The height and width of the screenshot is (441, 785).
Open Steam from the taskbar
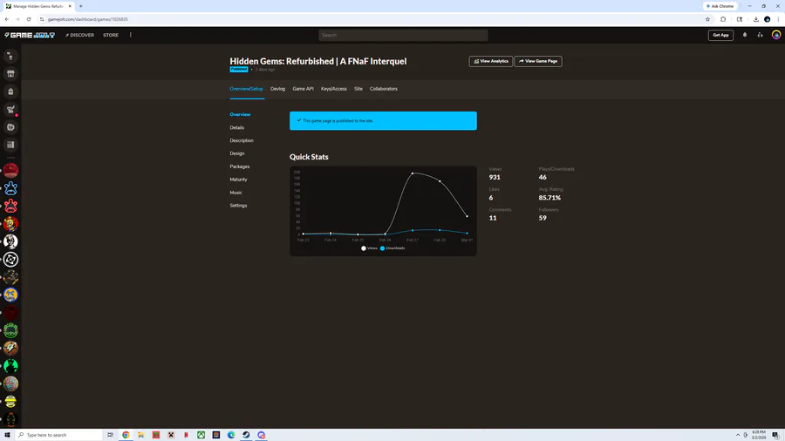click(x=246, y=435)
